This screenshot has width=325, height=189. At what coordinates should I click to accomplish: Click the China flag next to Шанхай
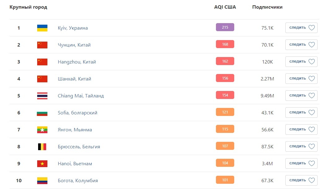pyautogui.click(x=42, y=79)
